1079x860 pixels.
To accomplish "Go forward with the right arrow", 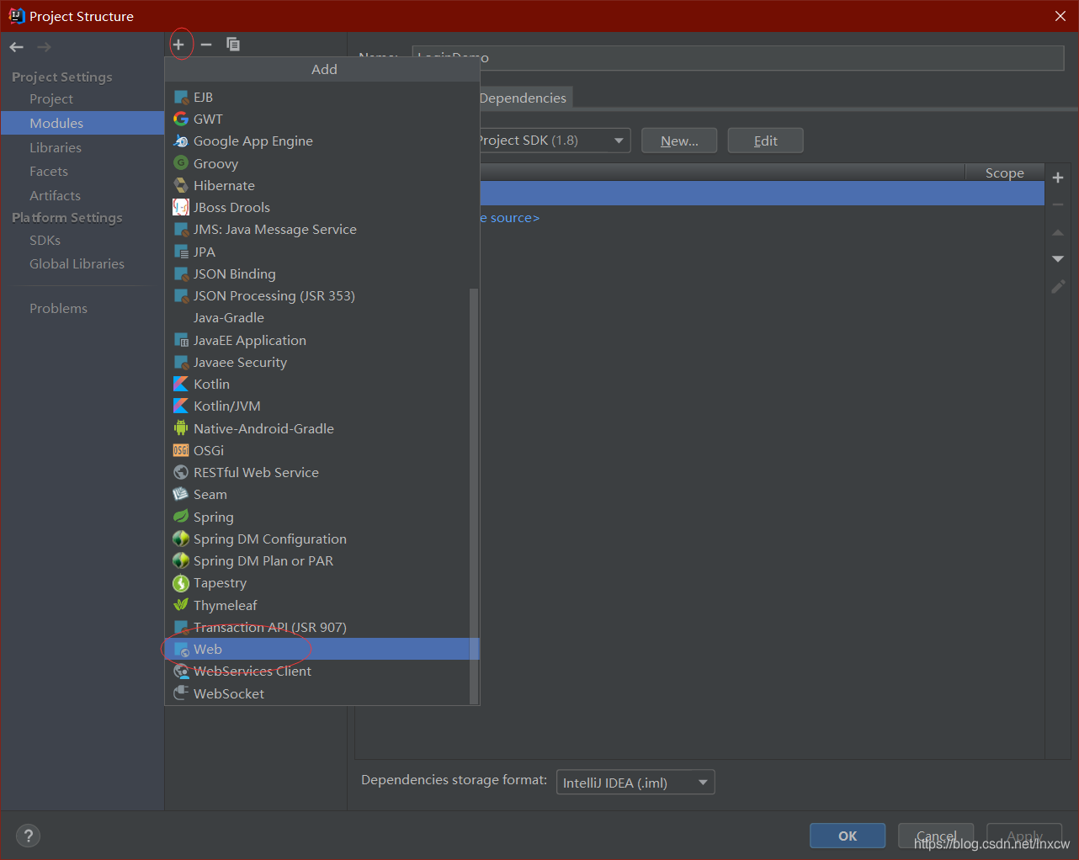I will pyautogui.click(x=44, y=47).
